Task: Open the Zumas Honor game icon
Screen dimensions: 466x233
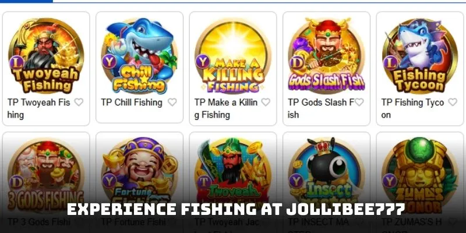Action: (420, 175)
